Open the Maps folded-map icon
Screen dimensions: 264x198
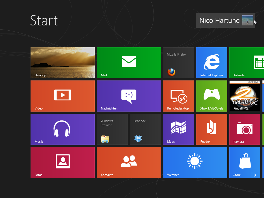point(179,127)
